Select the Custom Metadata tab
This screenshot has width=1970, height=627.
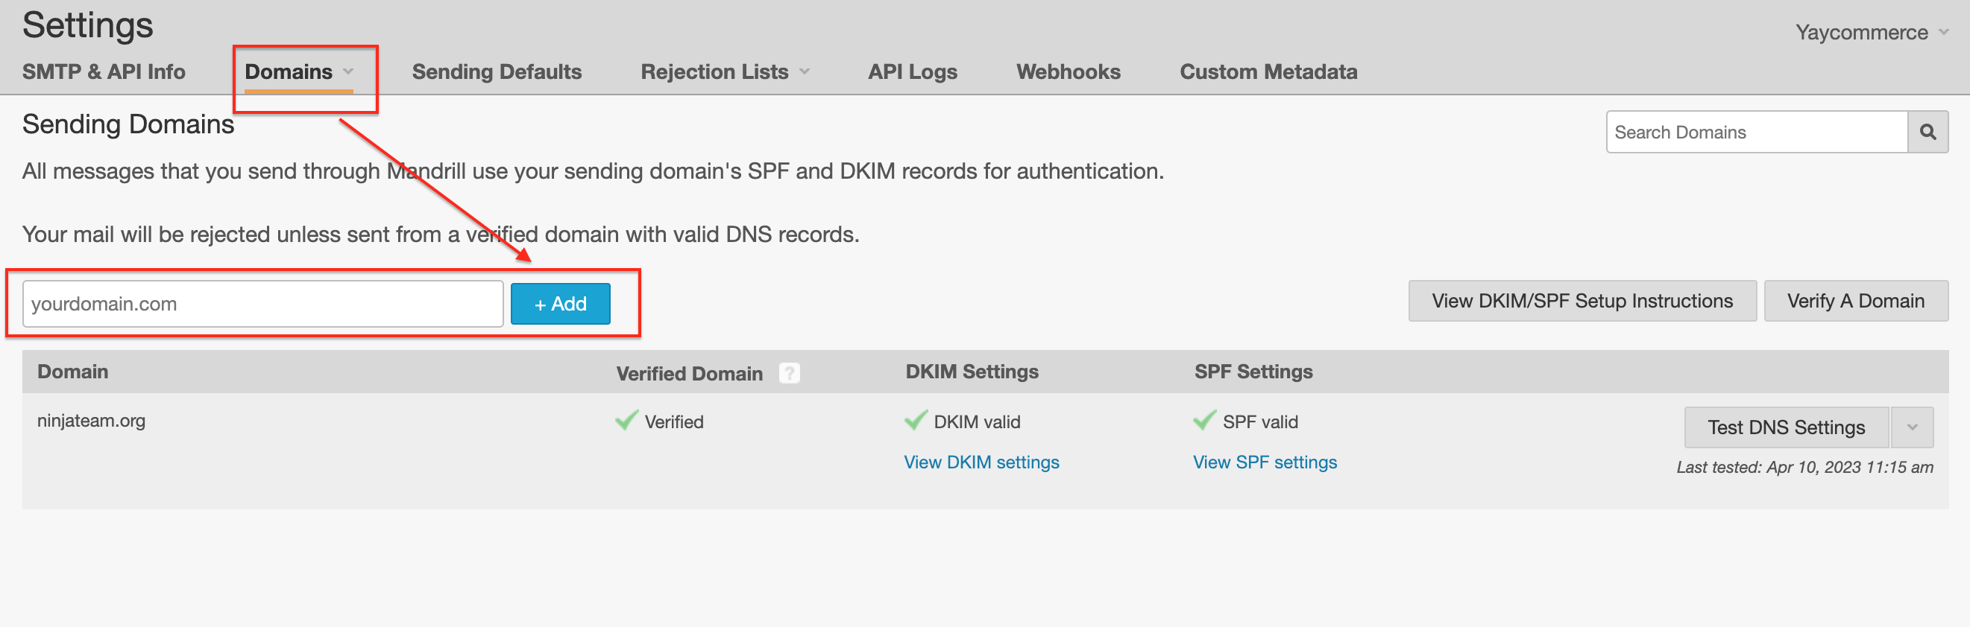tap(1268, 71)
